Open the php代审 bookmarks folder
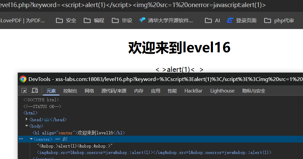 click(279, 21)
